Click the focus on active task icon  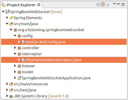tap(108, 5)
